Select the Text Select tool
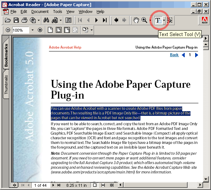Image resolution: width=211 pixels, height=190 pixels. click(158, 21)
